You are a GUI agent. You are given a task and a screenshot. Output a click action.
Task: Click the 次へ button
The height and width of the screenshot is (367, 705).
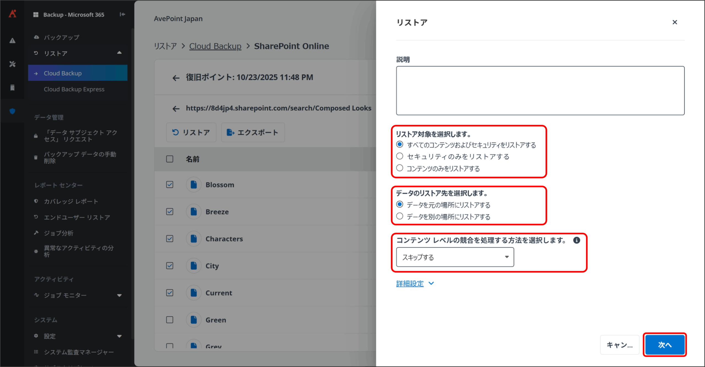665,345
